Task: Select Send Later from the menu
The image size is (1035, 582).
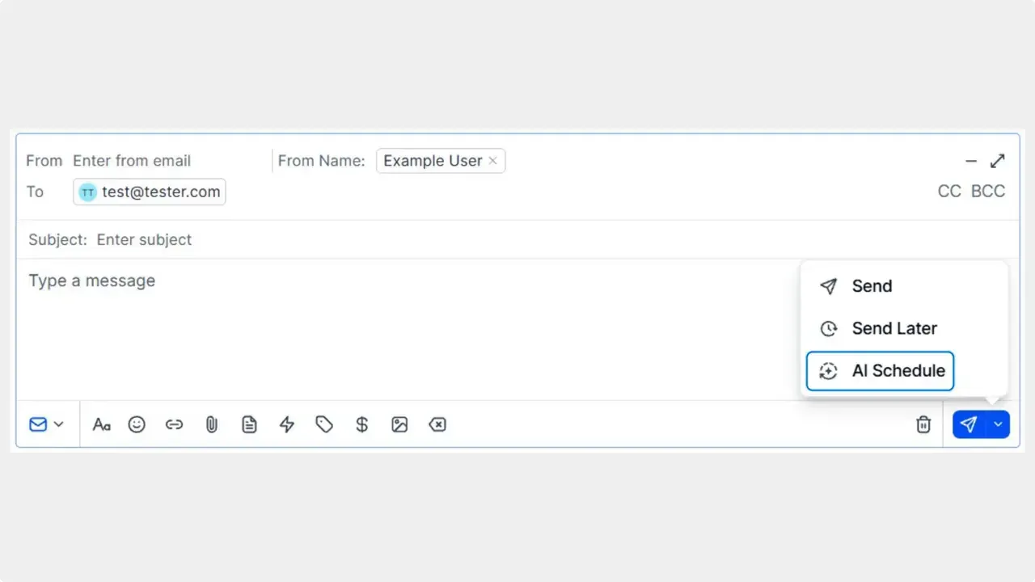Action: pyautogui.click(x=894, y=328)
